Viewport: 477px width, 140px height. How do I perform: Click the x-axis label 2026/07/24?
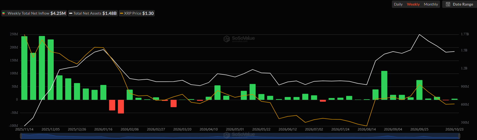(x=340, y=129)
